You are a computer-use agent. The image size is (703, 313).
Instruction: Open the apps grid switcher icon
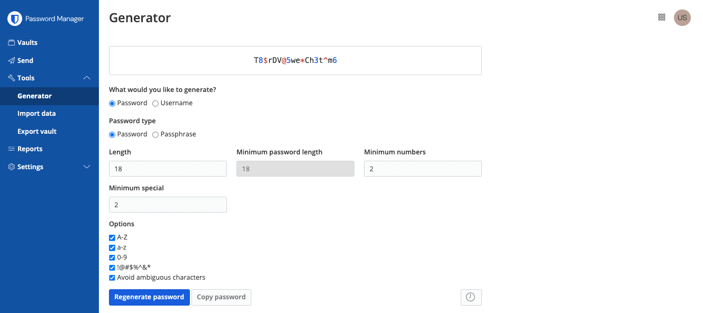pos(661,17)
